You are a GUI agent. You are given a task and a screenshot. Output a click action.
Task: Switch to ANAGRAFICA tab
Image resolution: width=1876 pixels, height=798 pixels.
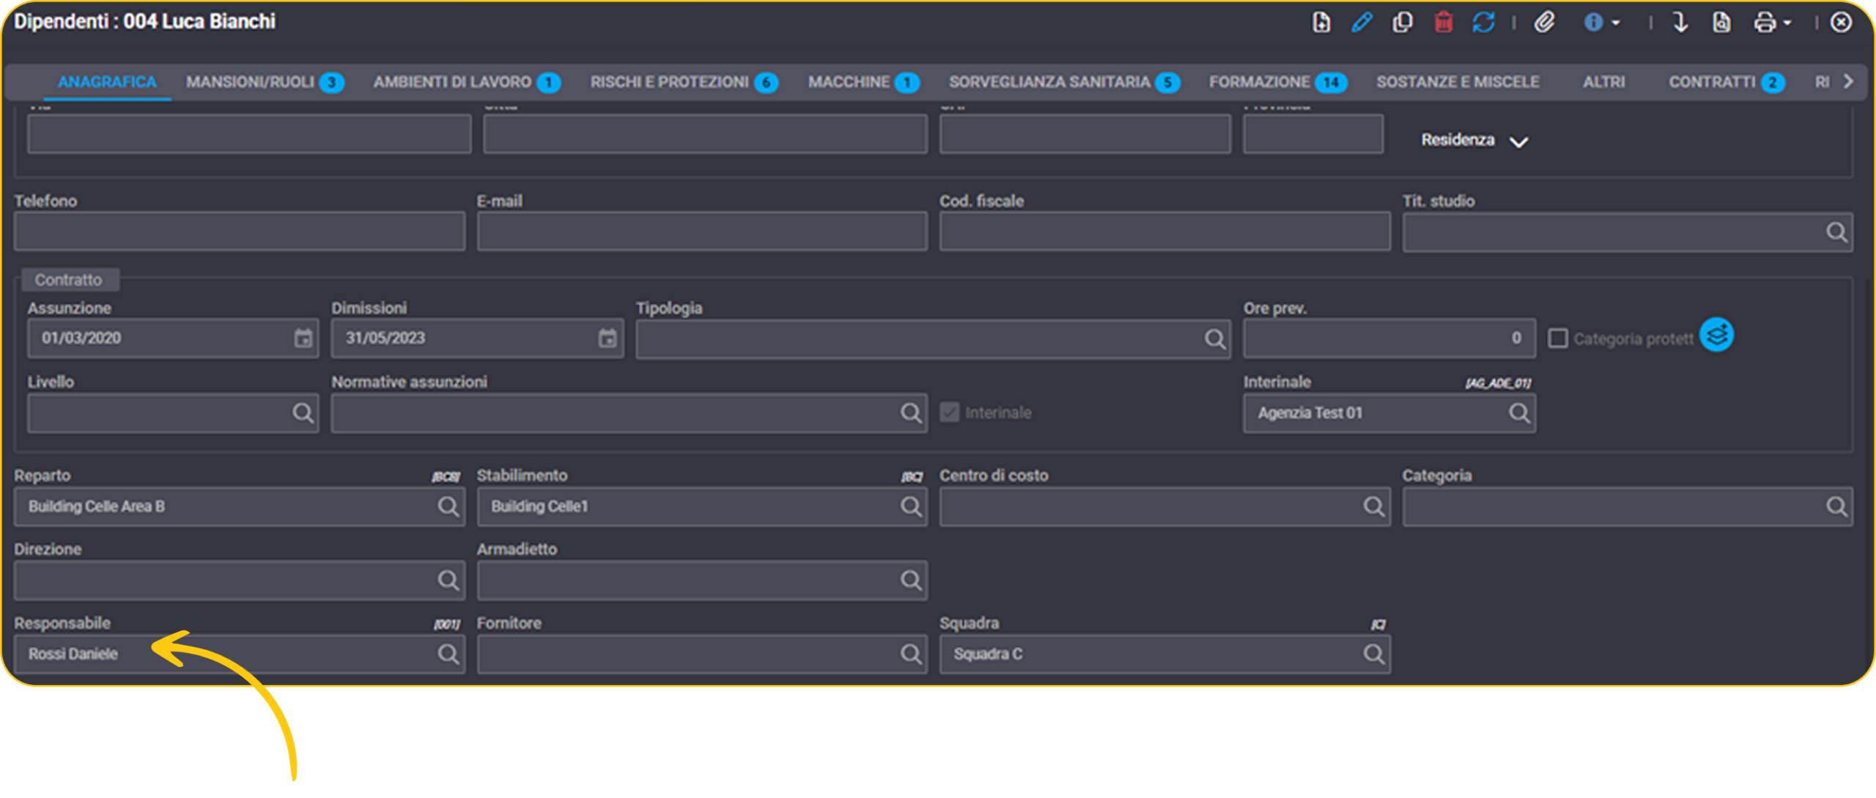coord(107,82)
